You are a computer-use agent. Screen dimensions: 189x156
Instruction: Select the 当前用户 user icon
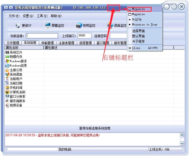pyautogui.click(x=7, y=79)
